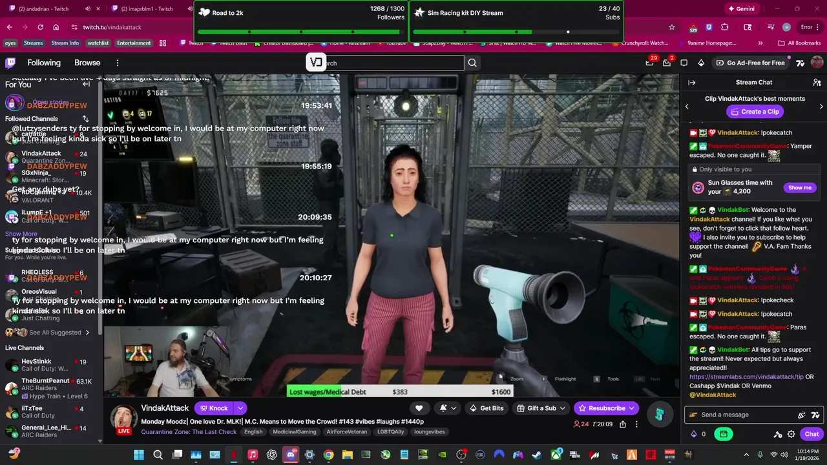Image resolution: width=827 pixels, height=465 pixels.
Task: Open the emote picker in chat input
Action: point(802,415)
